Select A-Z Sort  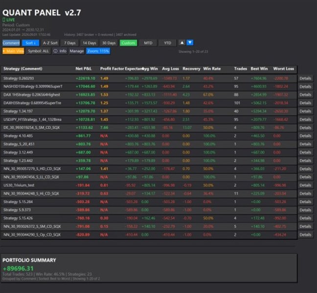[x=50, y=43]
